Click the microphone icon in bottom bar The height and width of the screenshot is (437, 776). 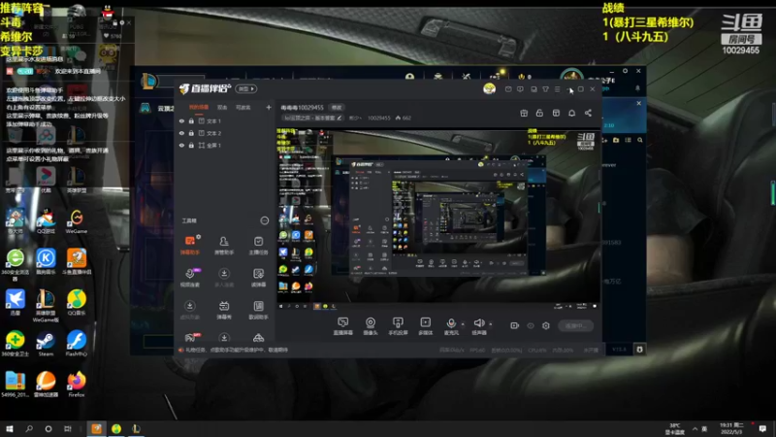(451, 324)
